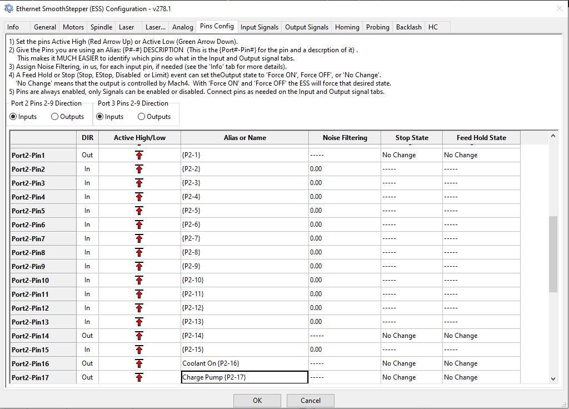This screenshot has height=409, width=569.
Task: Open the Homing tab
Action: point(347,27)
